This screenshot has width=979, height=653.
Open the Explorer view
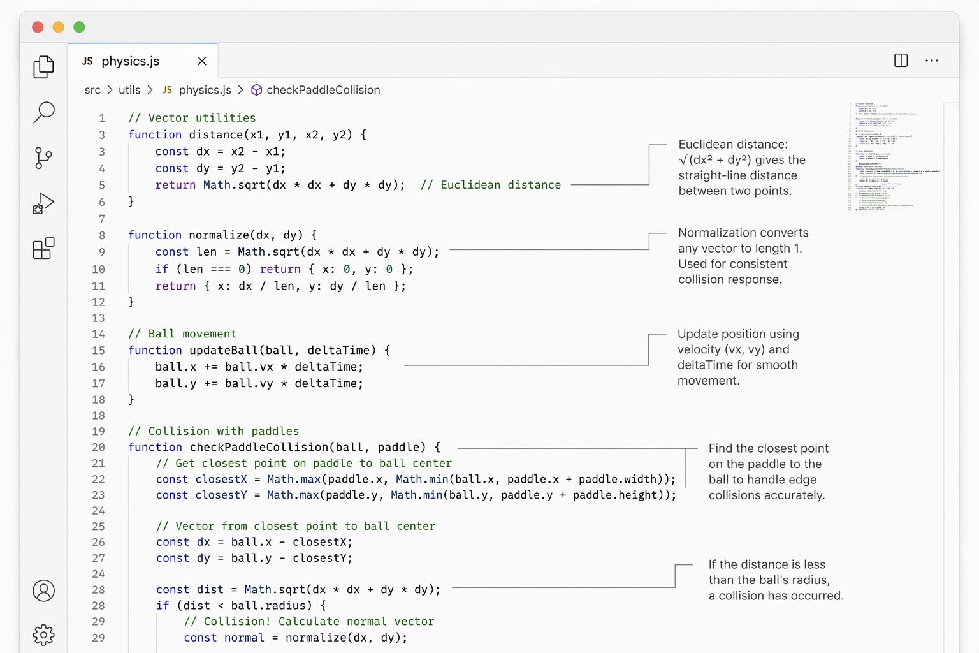point(43,67)
